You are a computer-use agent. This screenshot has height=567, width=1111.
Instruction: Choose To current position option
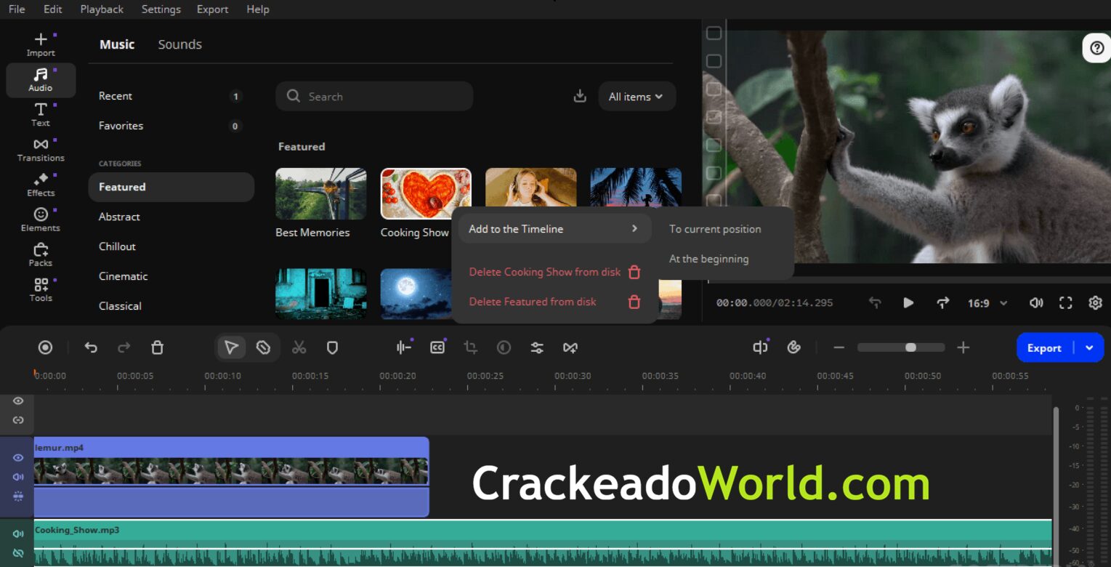(x=715, y=229)
